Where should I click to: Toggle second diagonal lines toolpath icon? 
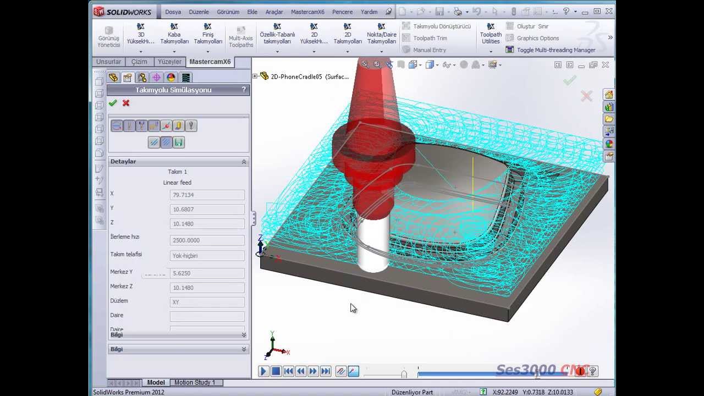[x=166, y=142]
